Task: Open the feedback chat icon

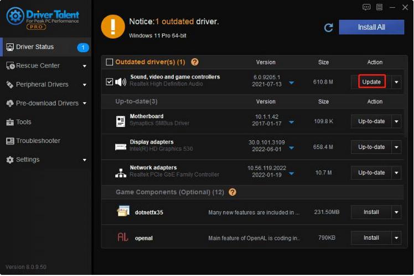Action: (x=366, y=7)
